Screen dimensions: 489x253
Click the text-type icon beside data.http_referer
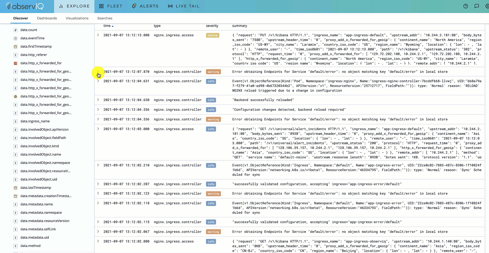(x=16, y=55)
